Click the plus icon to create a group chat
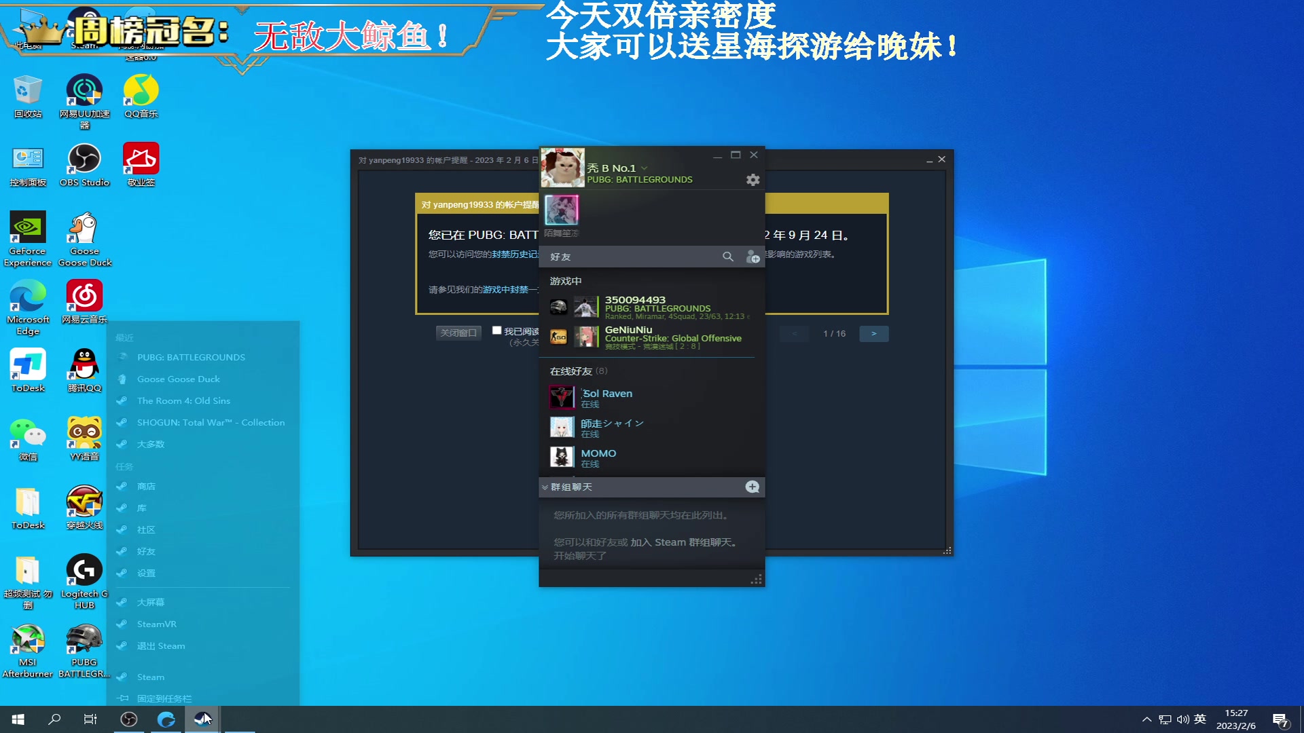 point(752,487)
